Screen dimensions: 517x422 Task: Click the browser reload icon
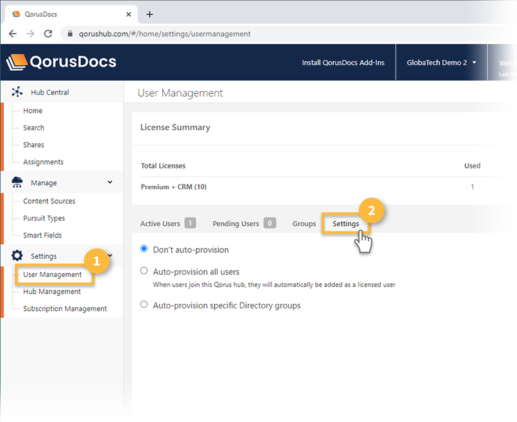click(x=48, y=34)
